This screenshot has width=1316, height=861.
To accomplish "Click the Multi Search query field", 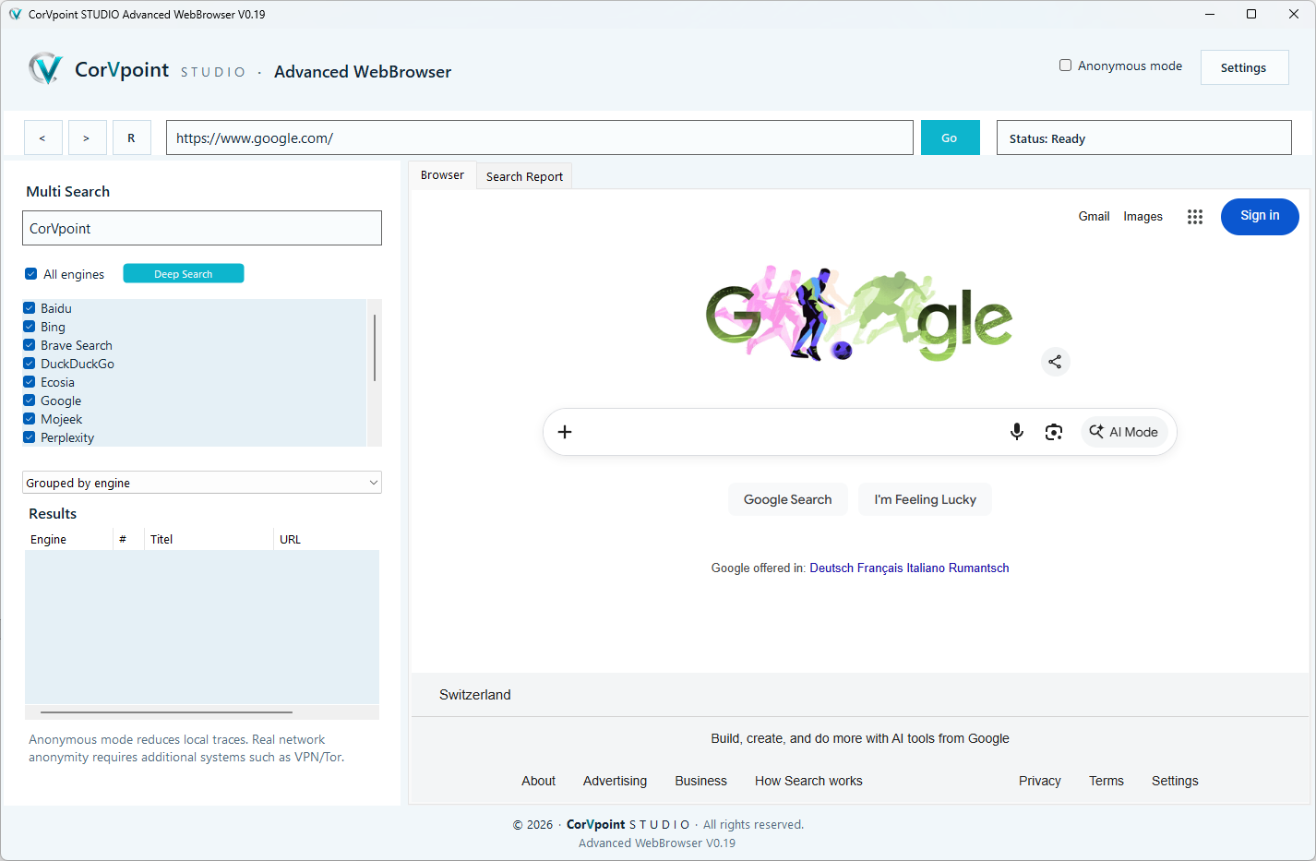I will coord(202,228).
